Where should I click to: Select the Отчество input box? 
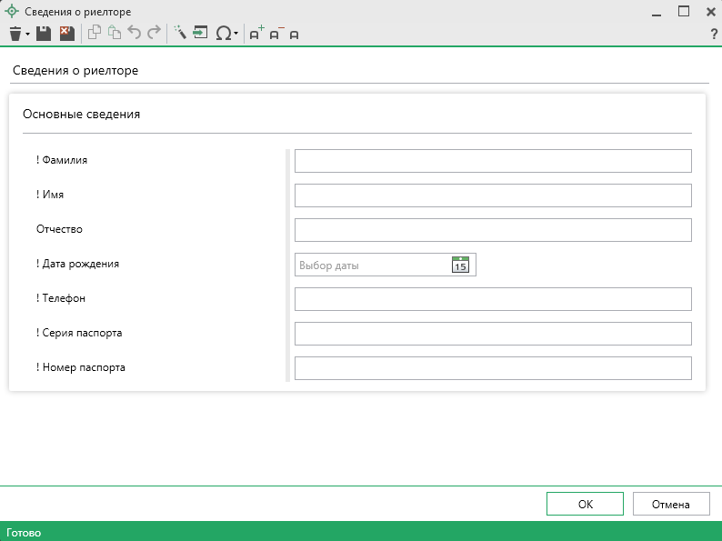click(493, 230)
